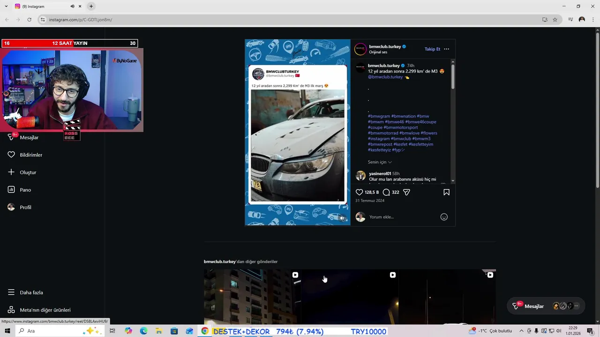Show hidden system tray icons chevron
The height and width of the screenshot is (337, 600).
click(521, 331)
